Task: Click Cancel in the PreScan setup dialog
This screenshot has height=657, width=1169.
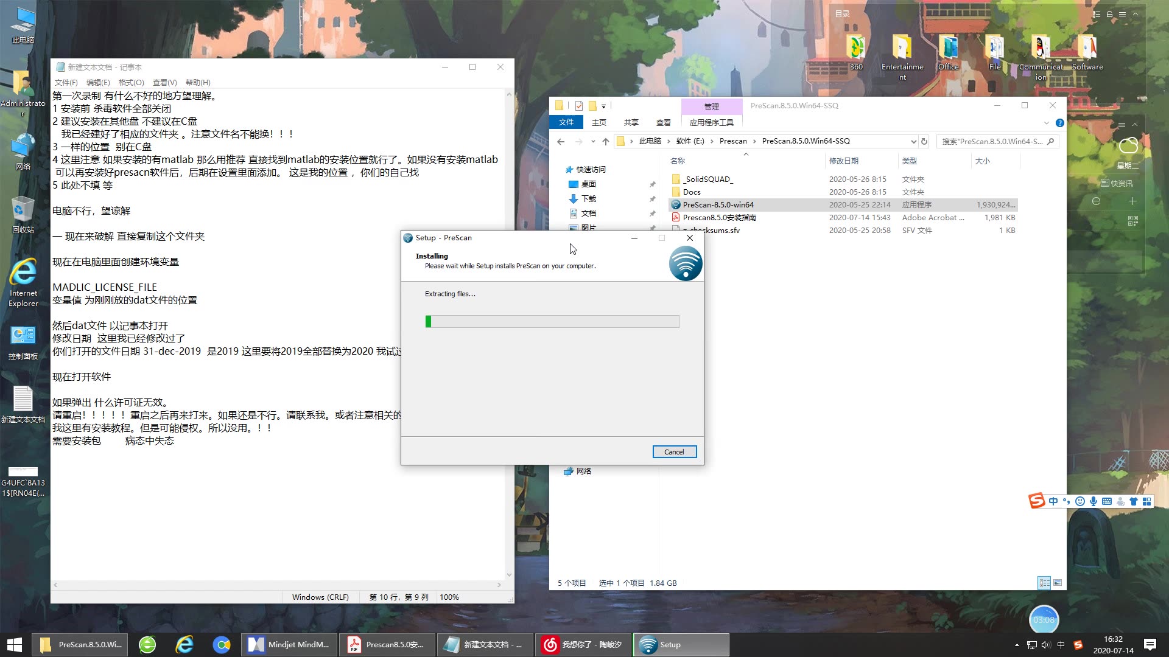Action: pos(674,452)
